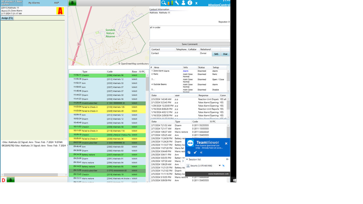The height and width of the screenshot is (204, 363).
Task: Click the TeamViewer copy files icon
Action: 189,152
